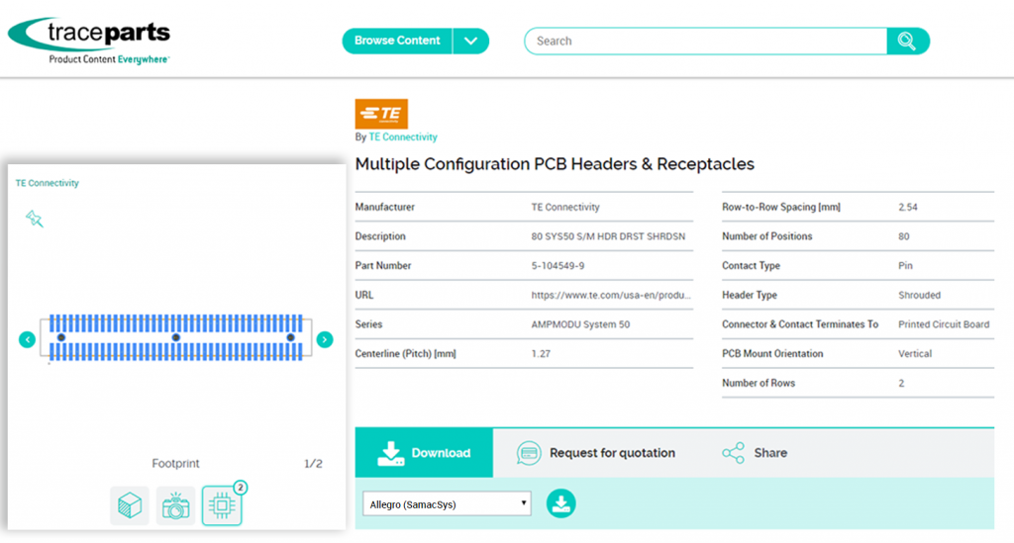
Task: Switch to the 3D cube view
Action: tap(130, 505)
